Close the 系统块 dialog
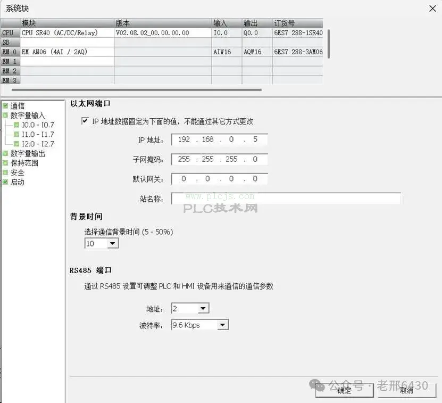This screenshot has height=403, width=442. click(x=432, y=9)
